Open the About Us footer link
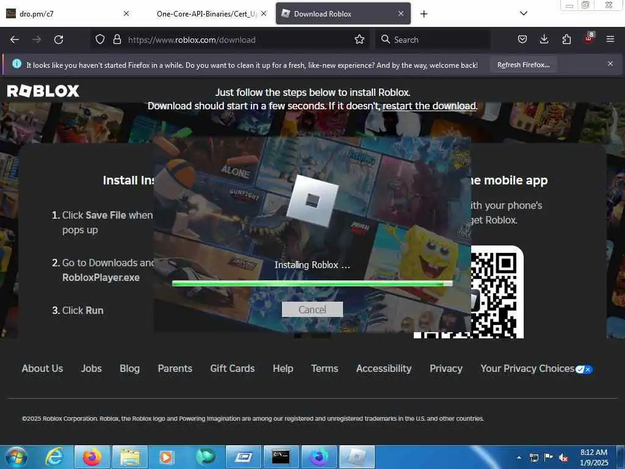The image size is (625, 469). click(x=42, y=368)
